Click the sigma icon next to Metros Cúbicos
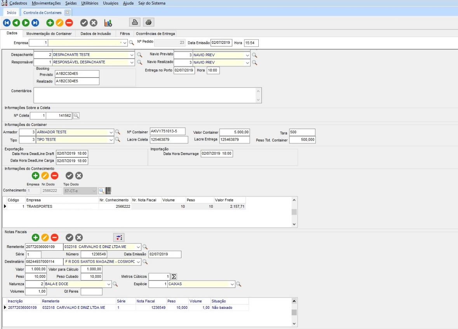This screenshot has width=458, height=329. [x=174, y=277]
